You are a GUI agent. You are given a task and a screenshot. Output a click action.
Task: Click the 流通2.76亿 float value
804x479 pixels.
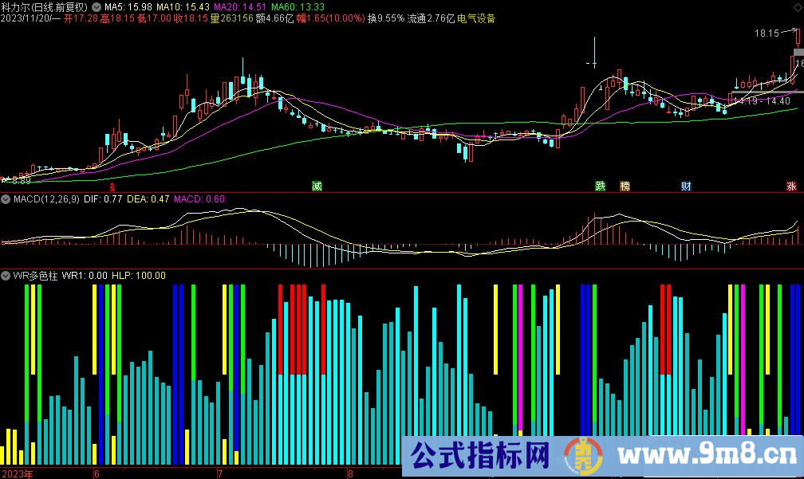[x=432, y=18]
